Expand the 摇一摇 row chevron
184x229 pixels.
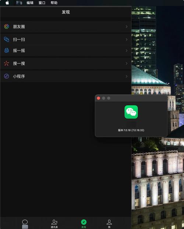pos(127,51)
